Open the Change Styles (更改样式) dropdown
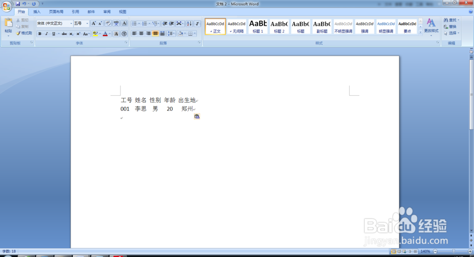The width and height of the screenshot is (474, 257). [431, 27]
